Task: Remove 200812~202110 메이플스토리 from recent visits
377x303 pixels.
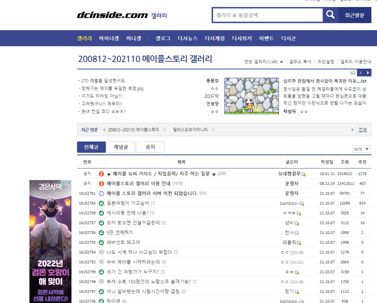Action: pyautogui.click(x=164, y=130)
